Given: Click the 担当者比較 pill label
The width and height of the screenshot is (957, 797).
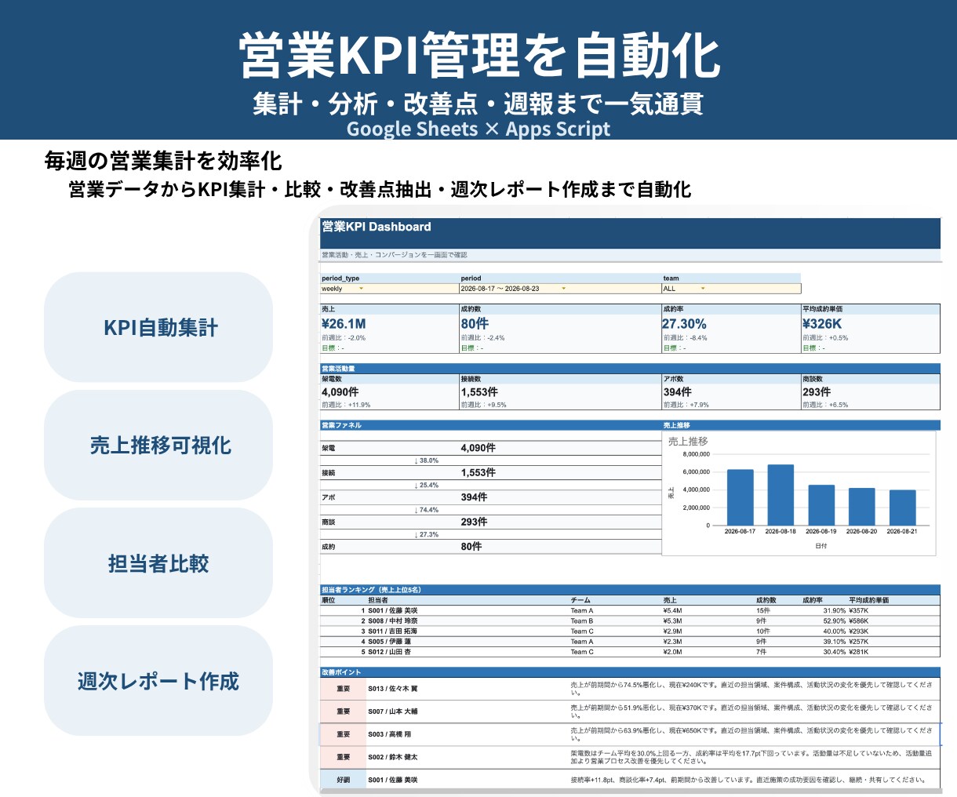Looking at the screenshot, I should (158, 563).
